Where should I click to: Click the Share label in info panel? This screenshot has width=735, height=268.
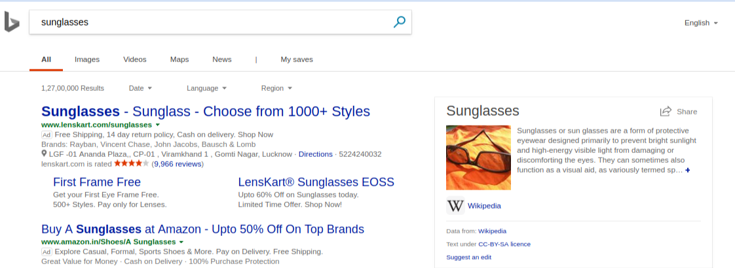click(687, 112)
